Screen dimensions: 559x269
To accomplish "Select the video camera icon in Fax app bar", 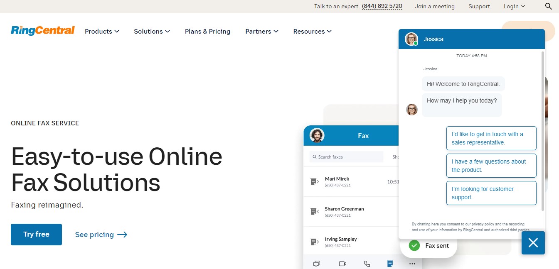I will [342, 264].
